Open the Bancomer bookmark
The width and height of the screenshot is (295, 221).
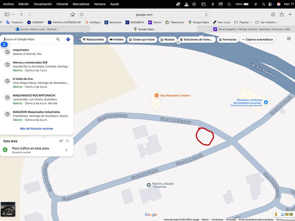(x=113, y=22)
